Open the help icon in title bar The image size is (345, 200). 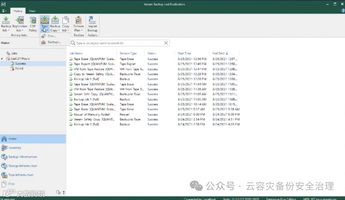[343, 11]
